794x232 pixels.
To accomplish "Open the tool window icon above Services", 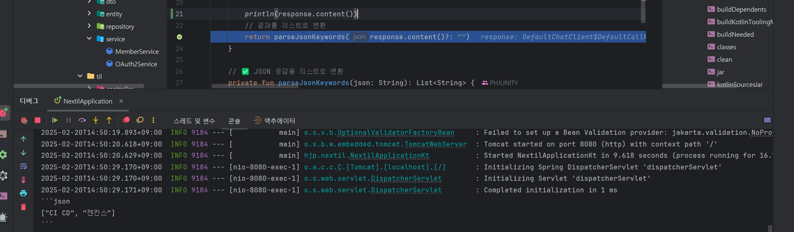I will point(3,134).
